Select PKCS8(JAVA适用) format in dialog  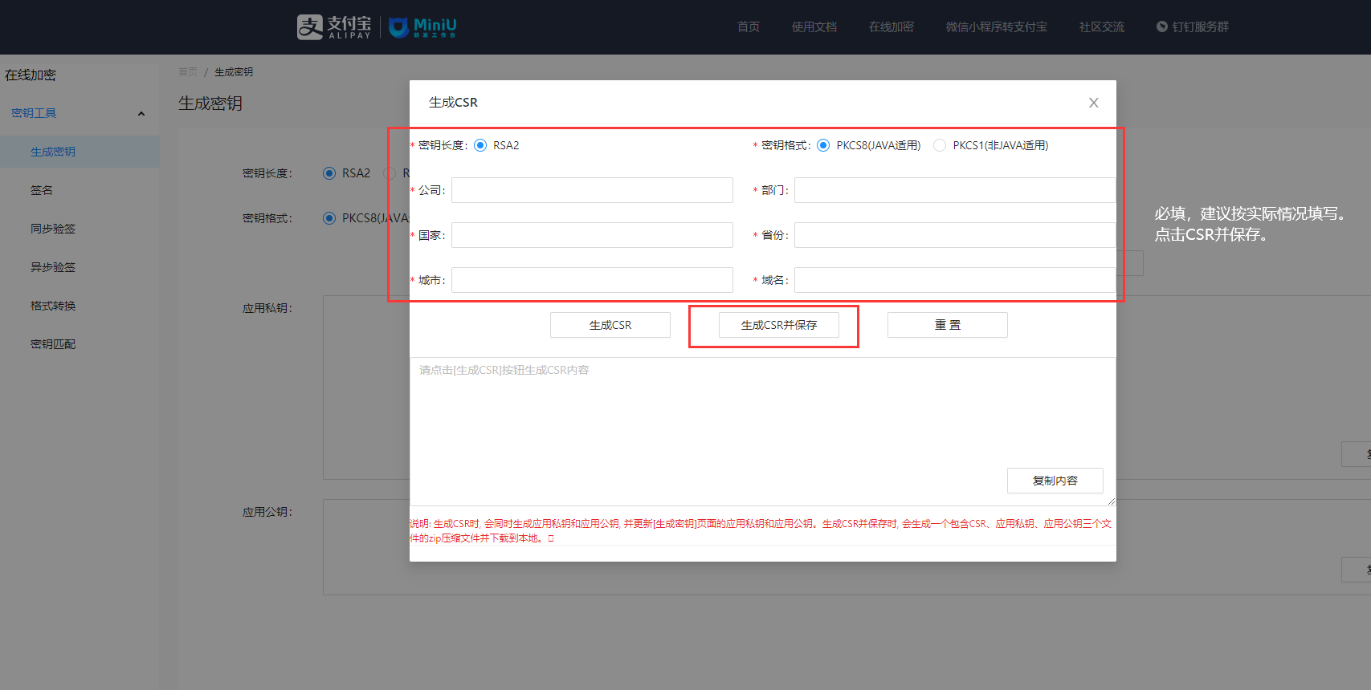pos(823,145)
